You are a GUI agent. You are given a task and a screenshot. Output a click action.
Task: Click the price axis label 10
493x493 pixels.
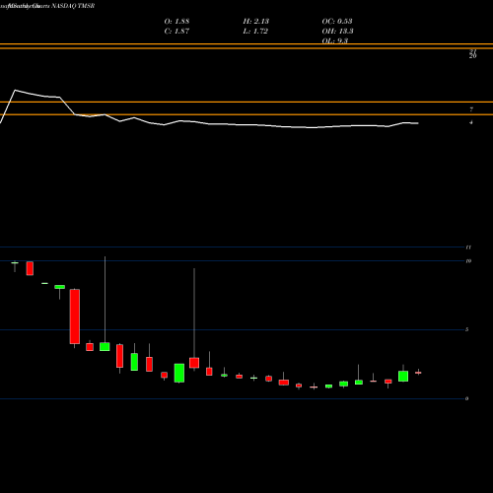coord(468,261)
